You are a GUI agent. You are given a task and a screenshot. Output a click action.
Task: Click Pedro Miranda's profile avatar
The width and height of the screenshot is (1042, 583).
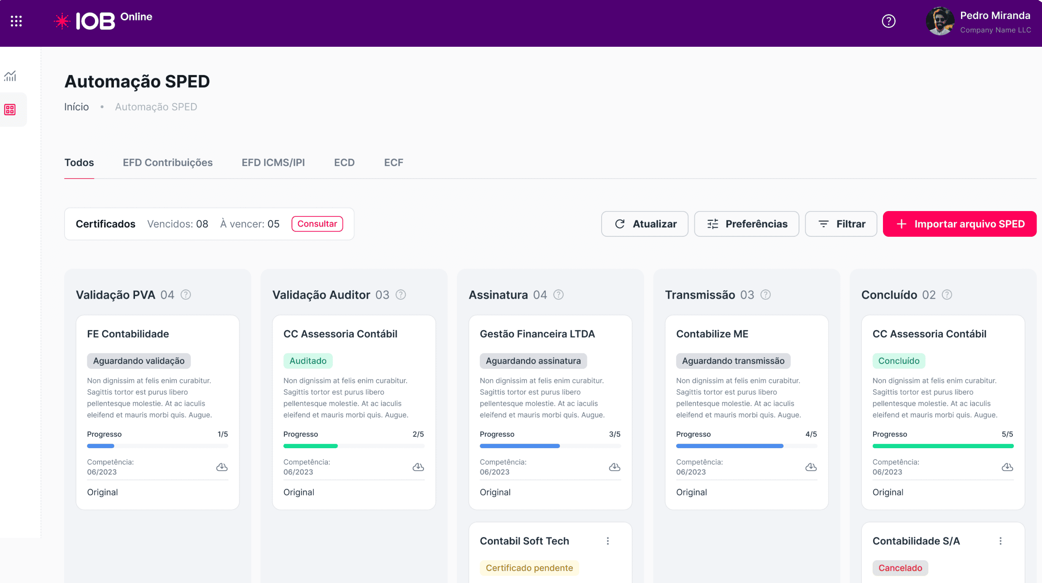pos(940,21)
